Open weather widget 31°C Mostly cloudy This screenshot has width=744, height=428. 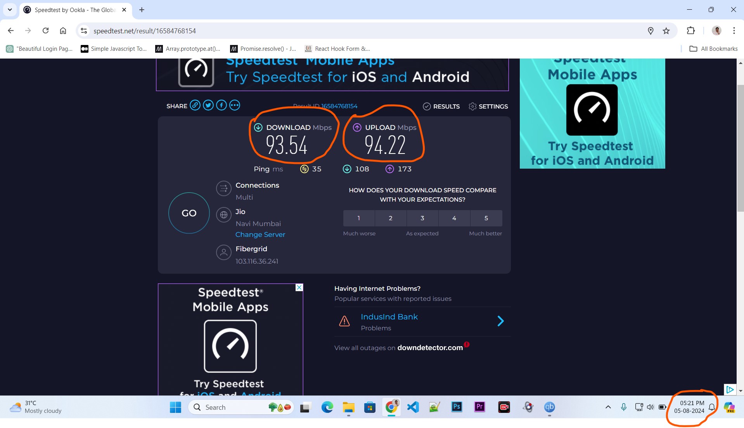pos(36,407)
